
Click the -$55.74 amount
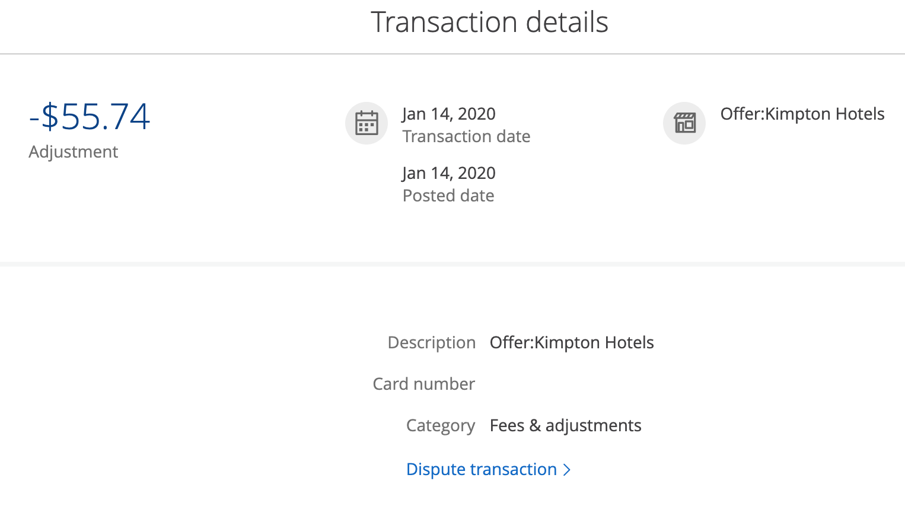click(x=90, y=116)
